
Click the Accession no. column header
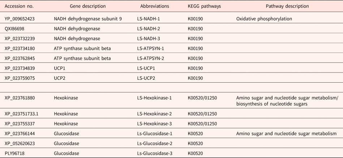(x=18, y=6)
